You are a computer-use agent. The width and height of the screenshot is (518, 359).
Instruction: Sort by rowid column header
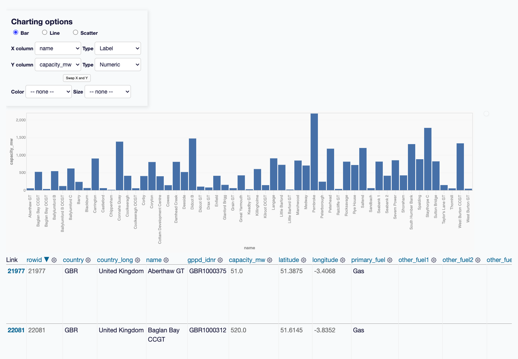(x=34, y=260)
